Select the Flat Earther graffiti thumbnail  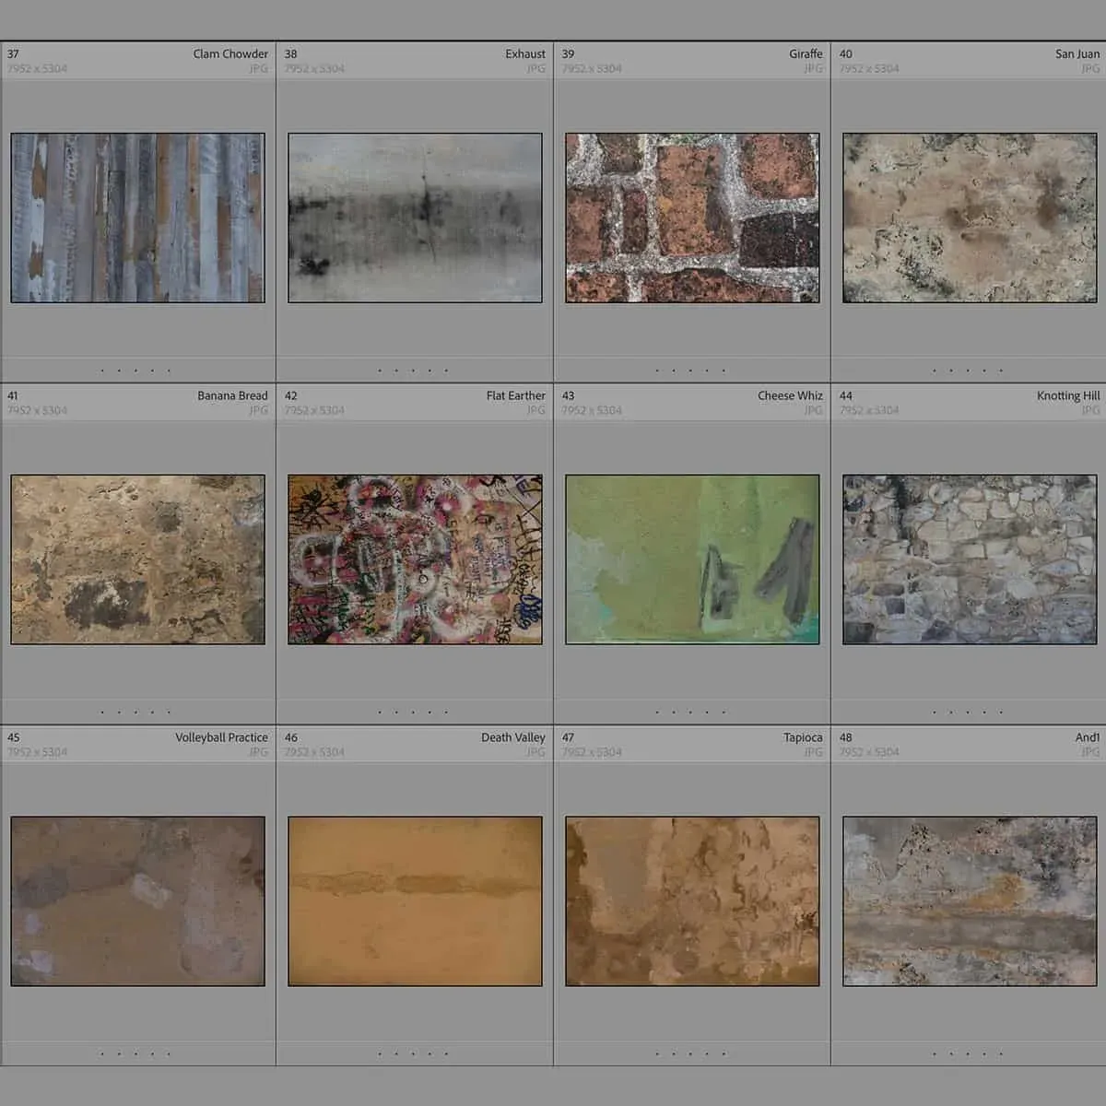point(415,559)
